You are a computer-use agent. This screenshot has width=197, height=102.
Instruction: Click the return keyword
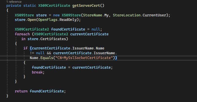pos(21,91)
